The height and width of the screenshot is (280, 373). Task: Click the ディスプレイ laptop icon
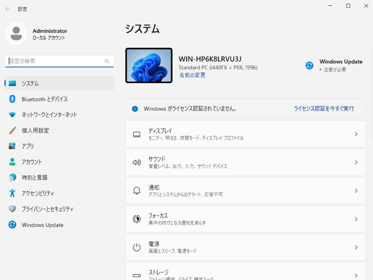tap(136, 134)
